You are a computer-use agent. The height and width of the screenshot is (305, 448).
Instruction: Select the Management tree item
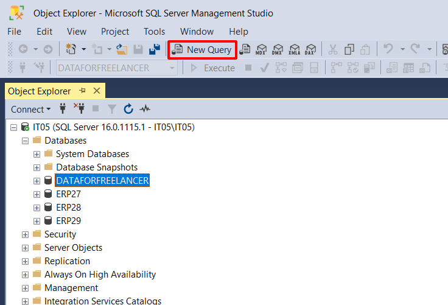(71, 288)
